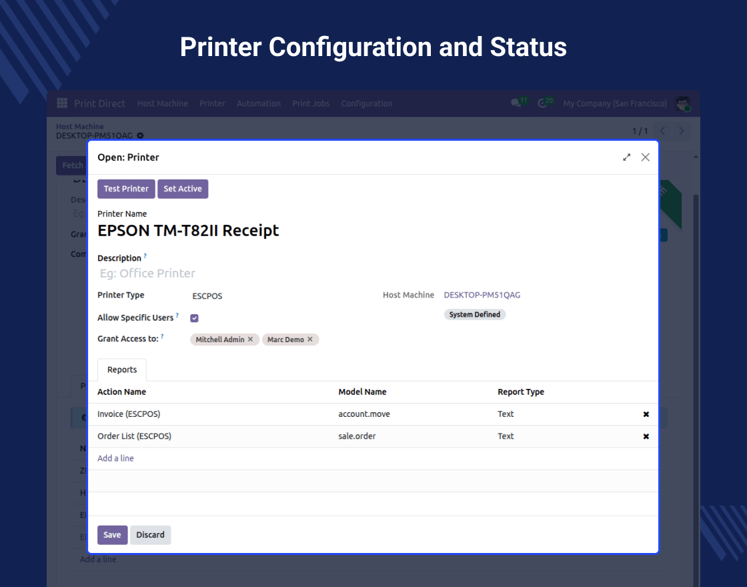The image size is (747, 587).
Task: Click the gear icon beside DESKTOP-PM51QAG
Action: [x=140, y=135]
